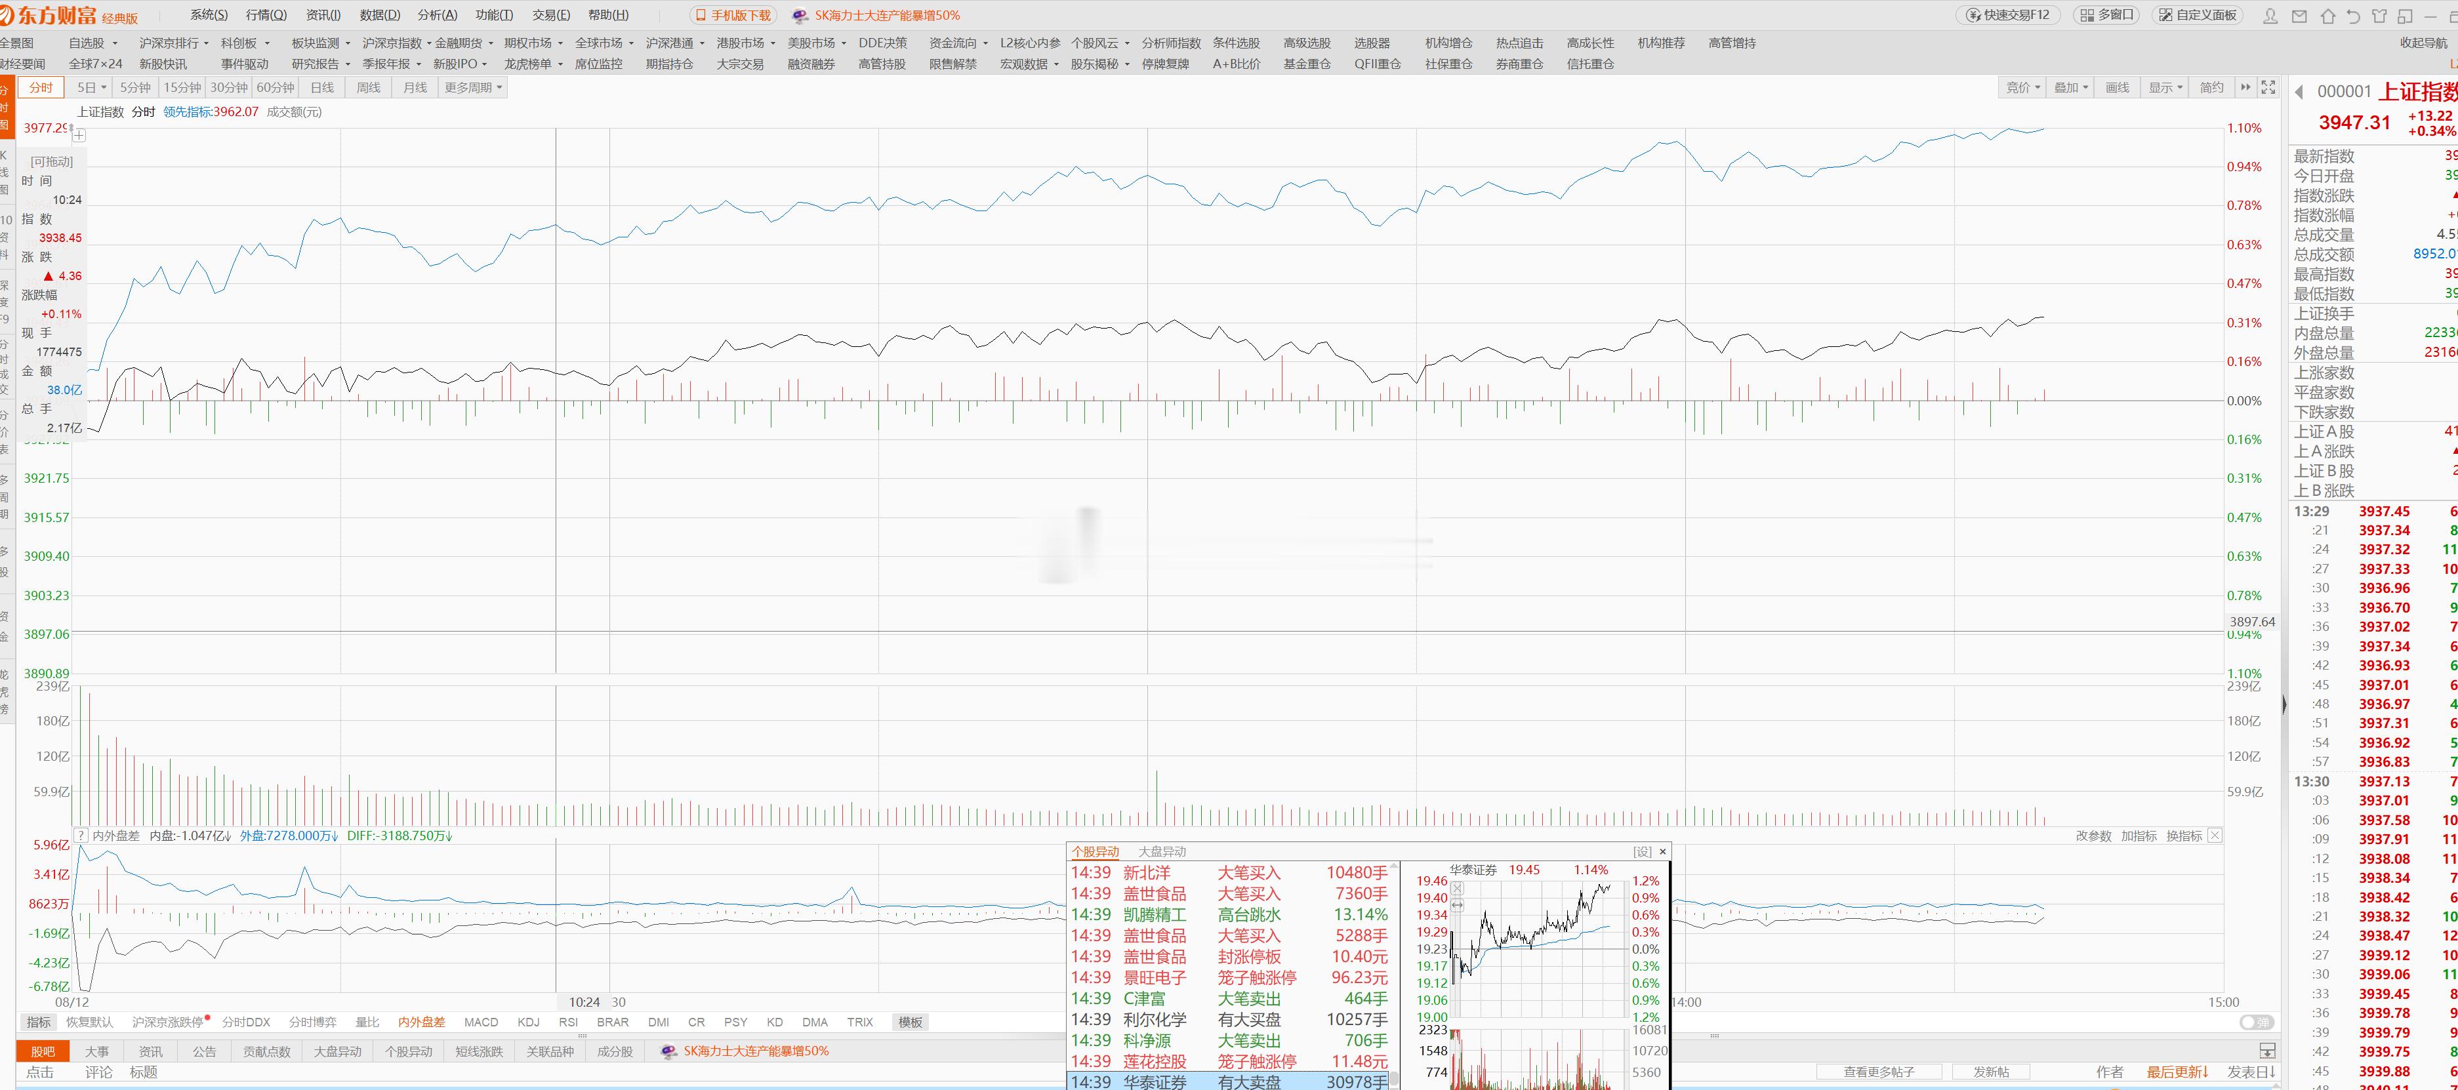The image size is (2458, 1090).
Task: Click the left triangle before 000001
Action: 2300,92
